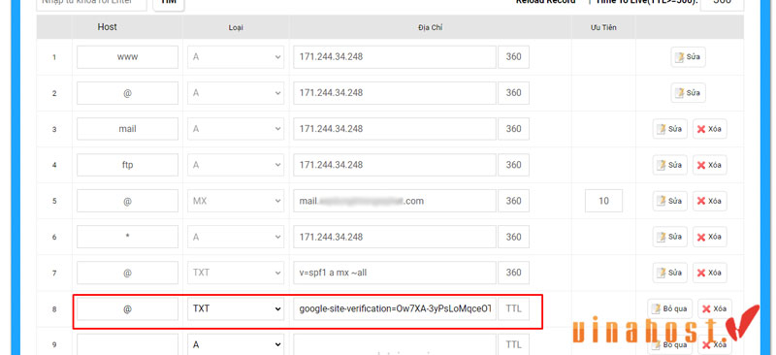Click the empty host field in row 9
The height and width of the screenshot is (355, 776).
pyautogui.click(x=127, y=344)
